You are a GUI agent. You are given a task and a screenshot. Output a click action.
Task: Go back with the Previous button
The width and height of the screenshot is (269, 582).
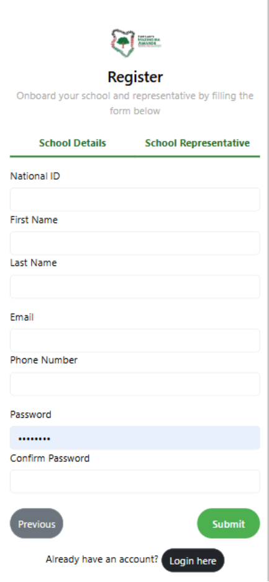37,524
